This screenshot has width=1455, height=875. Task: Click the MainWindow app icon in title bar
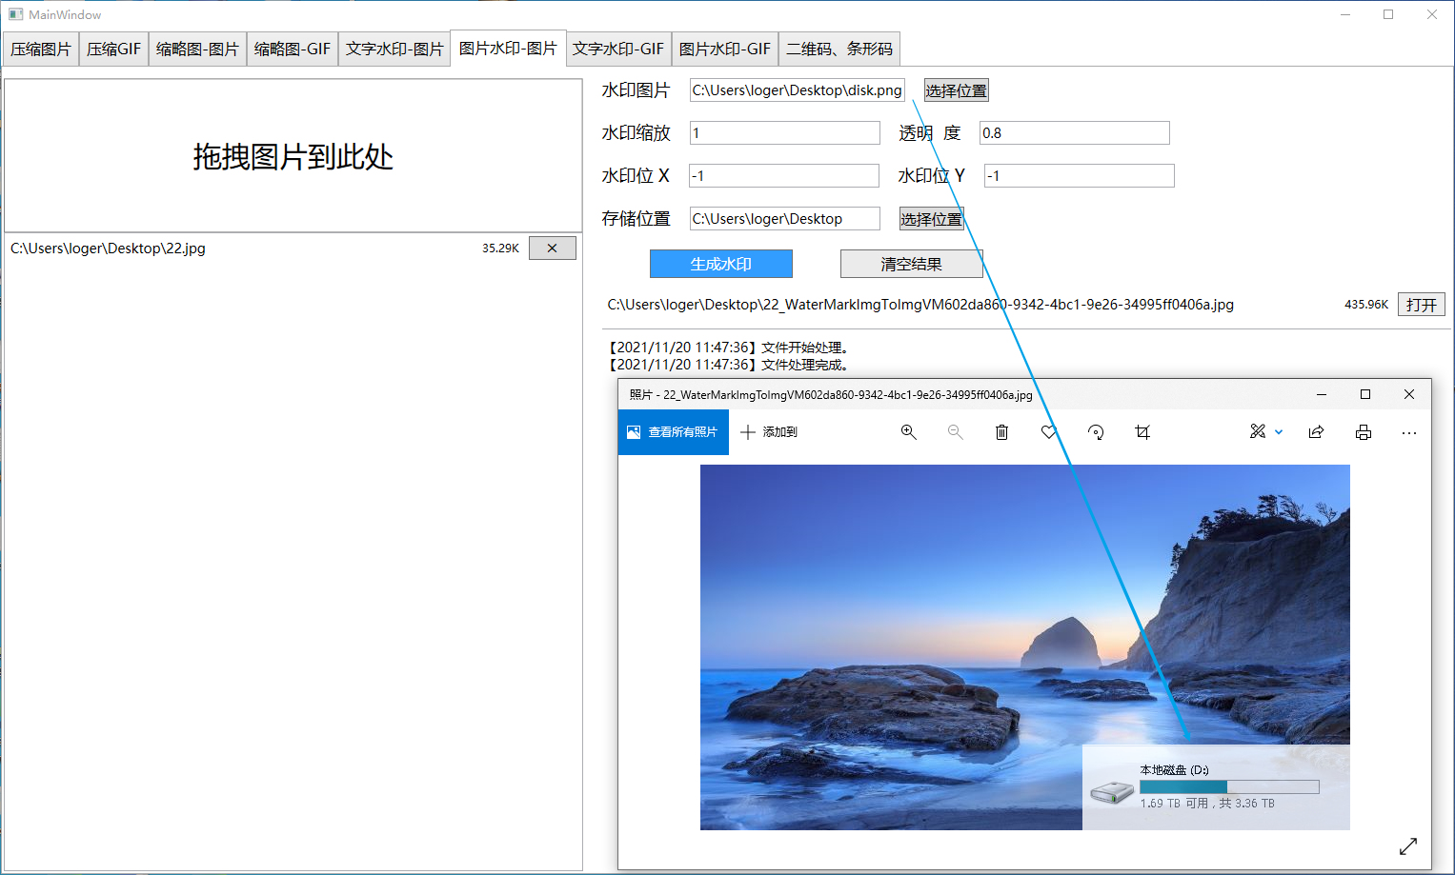[x=15, y=14]
